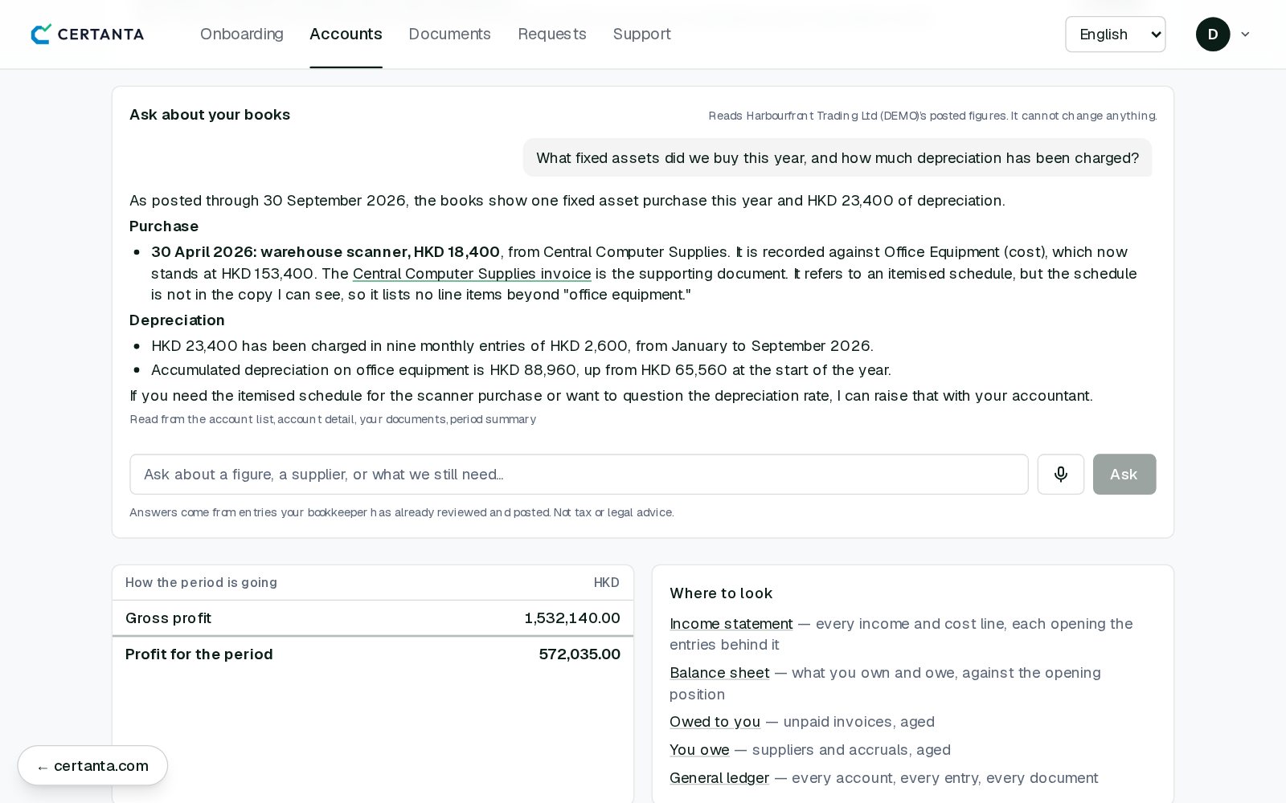1286x803 pixels.
Task: Click the certanta.com back button
Action: pyautogui.click(x=92, y=765)
